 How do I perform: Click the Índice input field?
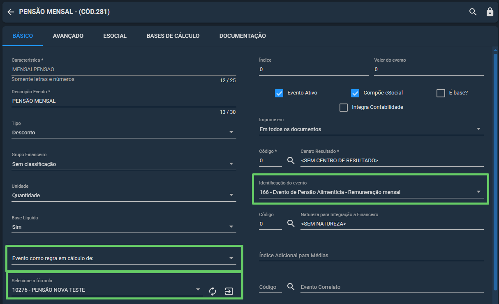pyautogui.click(x=314, y=69)
